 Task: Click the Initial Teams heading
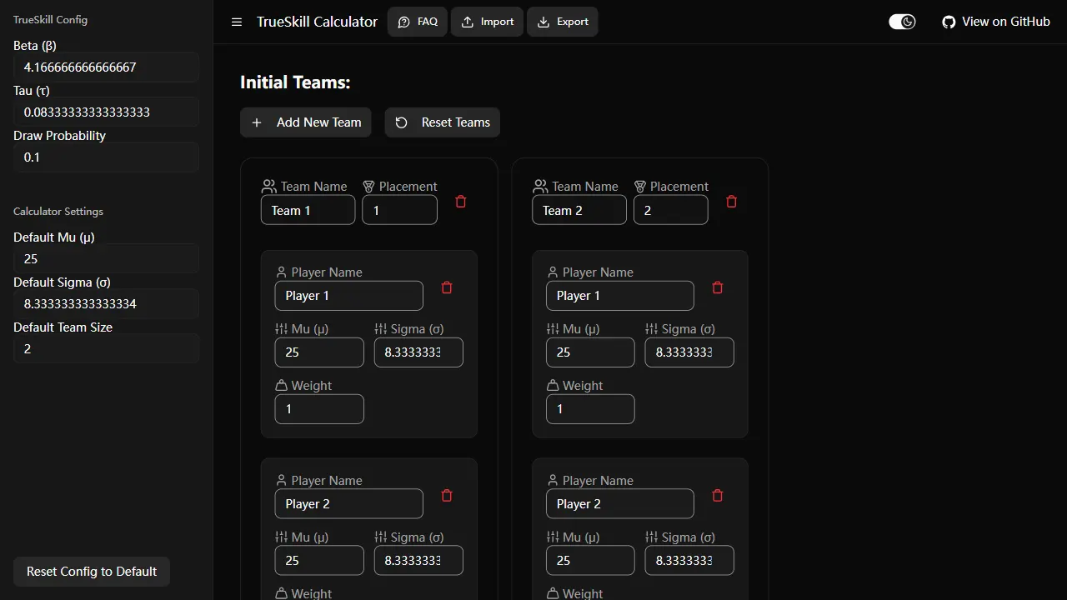295,82
